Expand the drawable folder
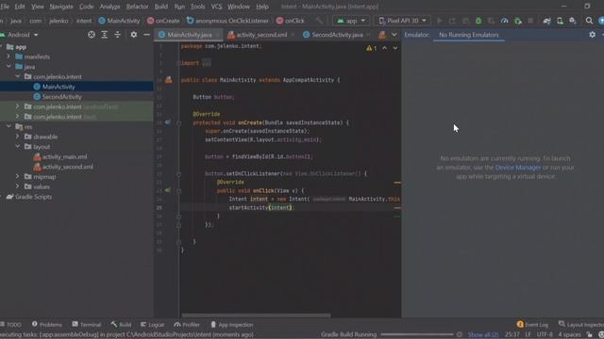The height and width of the screenshot is (339, 604). click(x=18, y=137)
